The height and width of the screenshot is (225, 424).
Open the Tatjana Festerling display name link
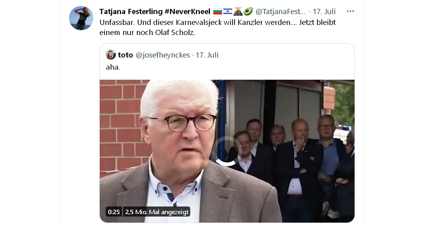(131, 11)
